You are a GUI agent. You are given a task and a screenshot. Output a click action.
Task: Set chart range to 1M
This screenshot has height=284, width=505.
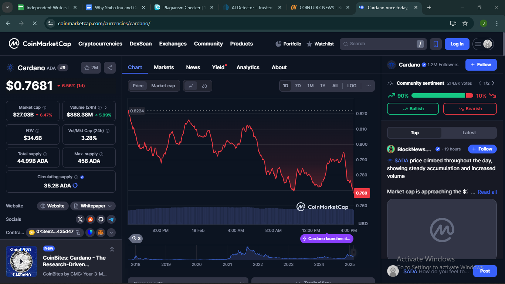click(x=310, y=86)
